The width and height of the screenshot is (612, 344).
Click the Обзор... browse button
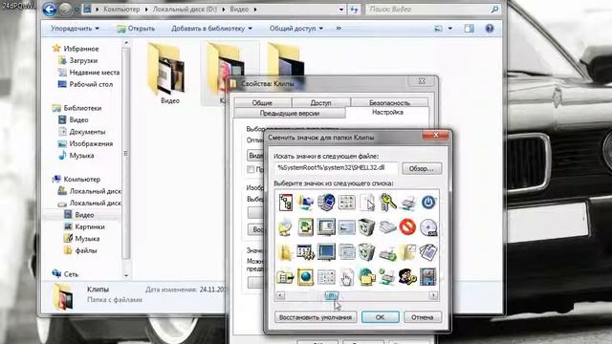click(x=422, y=168)
